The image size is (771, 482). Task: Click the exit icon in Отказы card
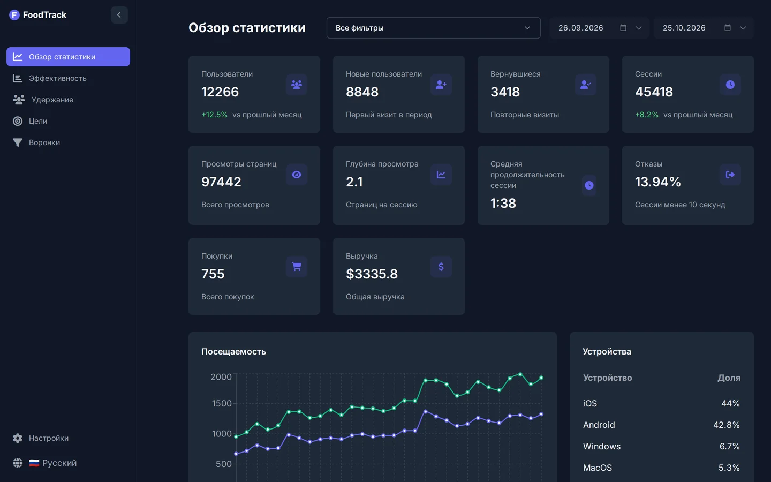click(730, 175)
